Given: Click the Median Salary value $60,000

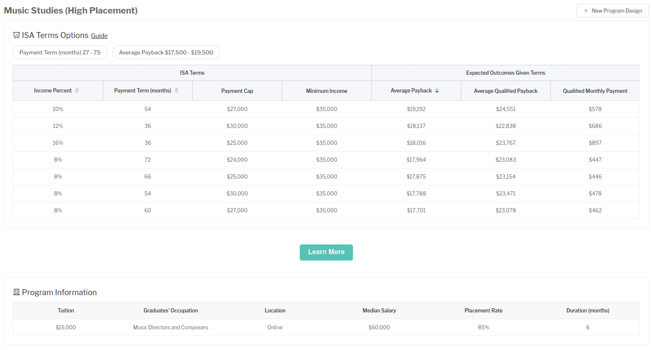Looking at the screenshot, I should point(379,327).
